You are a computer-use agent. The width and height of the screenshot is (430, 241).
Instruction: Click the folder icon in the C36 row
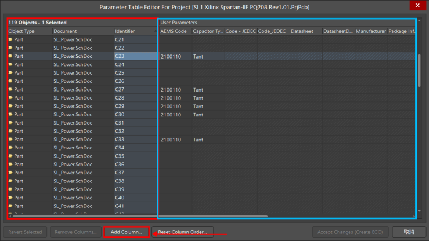coord(10,165)
